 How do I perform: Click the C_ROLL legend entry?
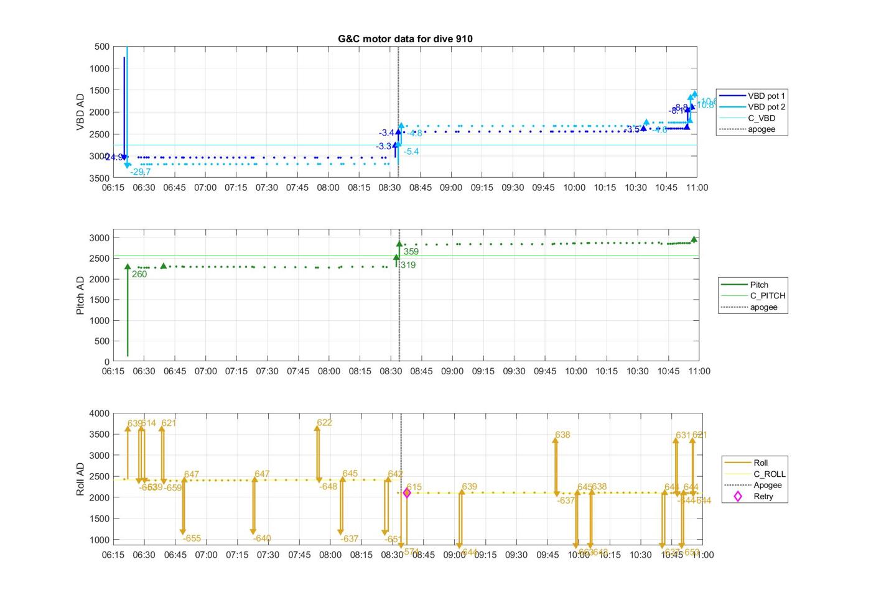[x=755, y=474]
